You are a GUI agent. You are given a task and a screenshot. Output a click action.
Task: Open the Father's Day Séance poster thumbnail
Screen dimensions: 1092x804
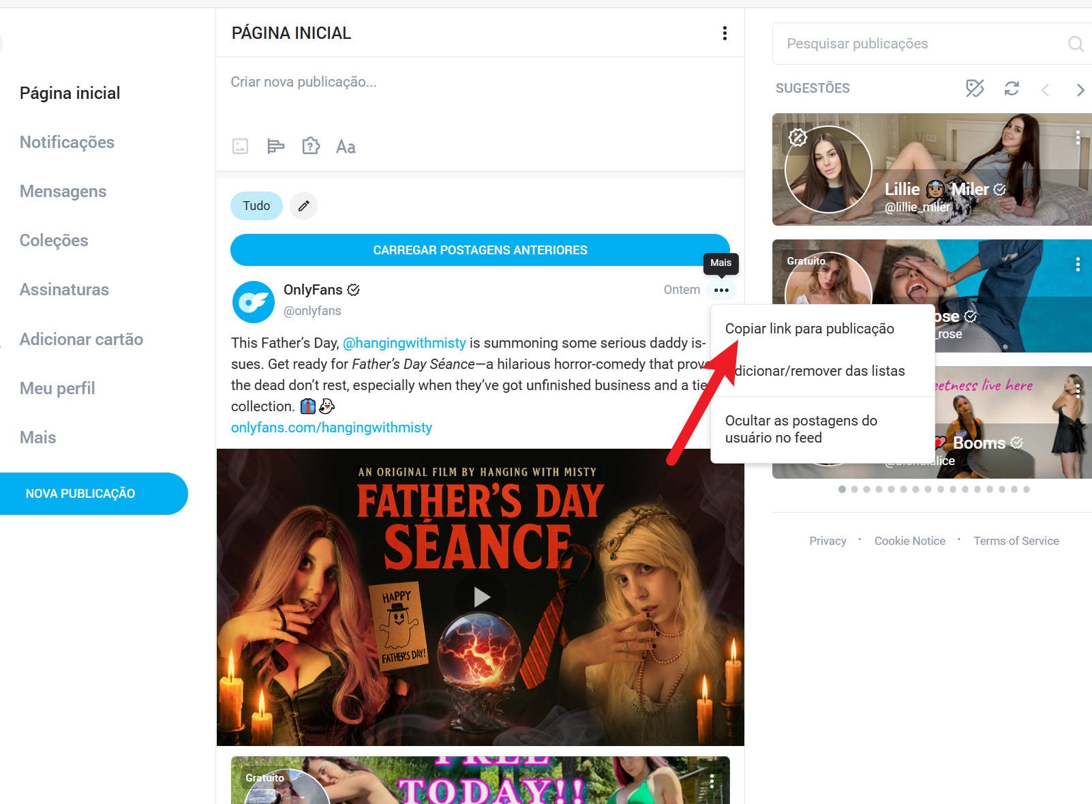pyautogui.click(x=480, y=597)
